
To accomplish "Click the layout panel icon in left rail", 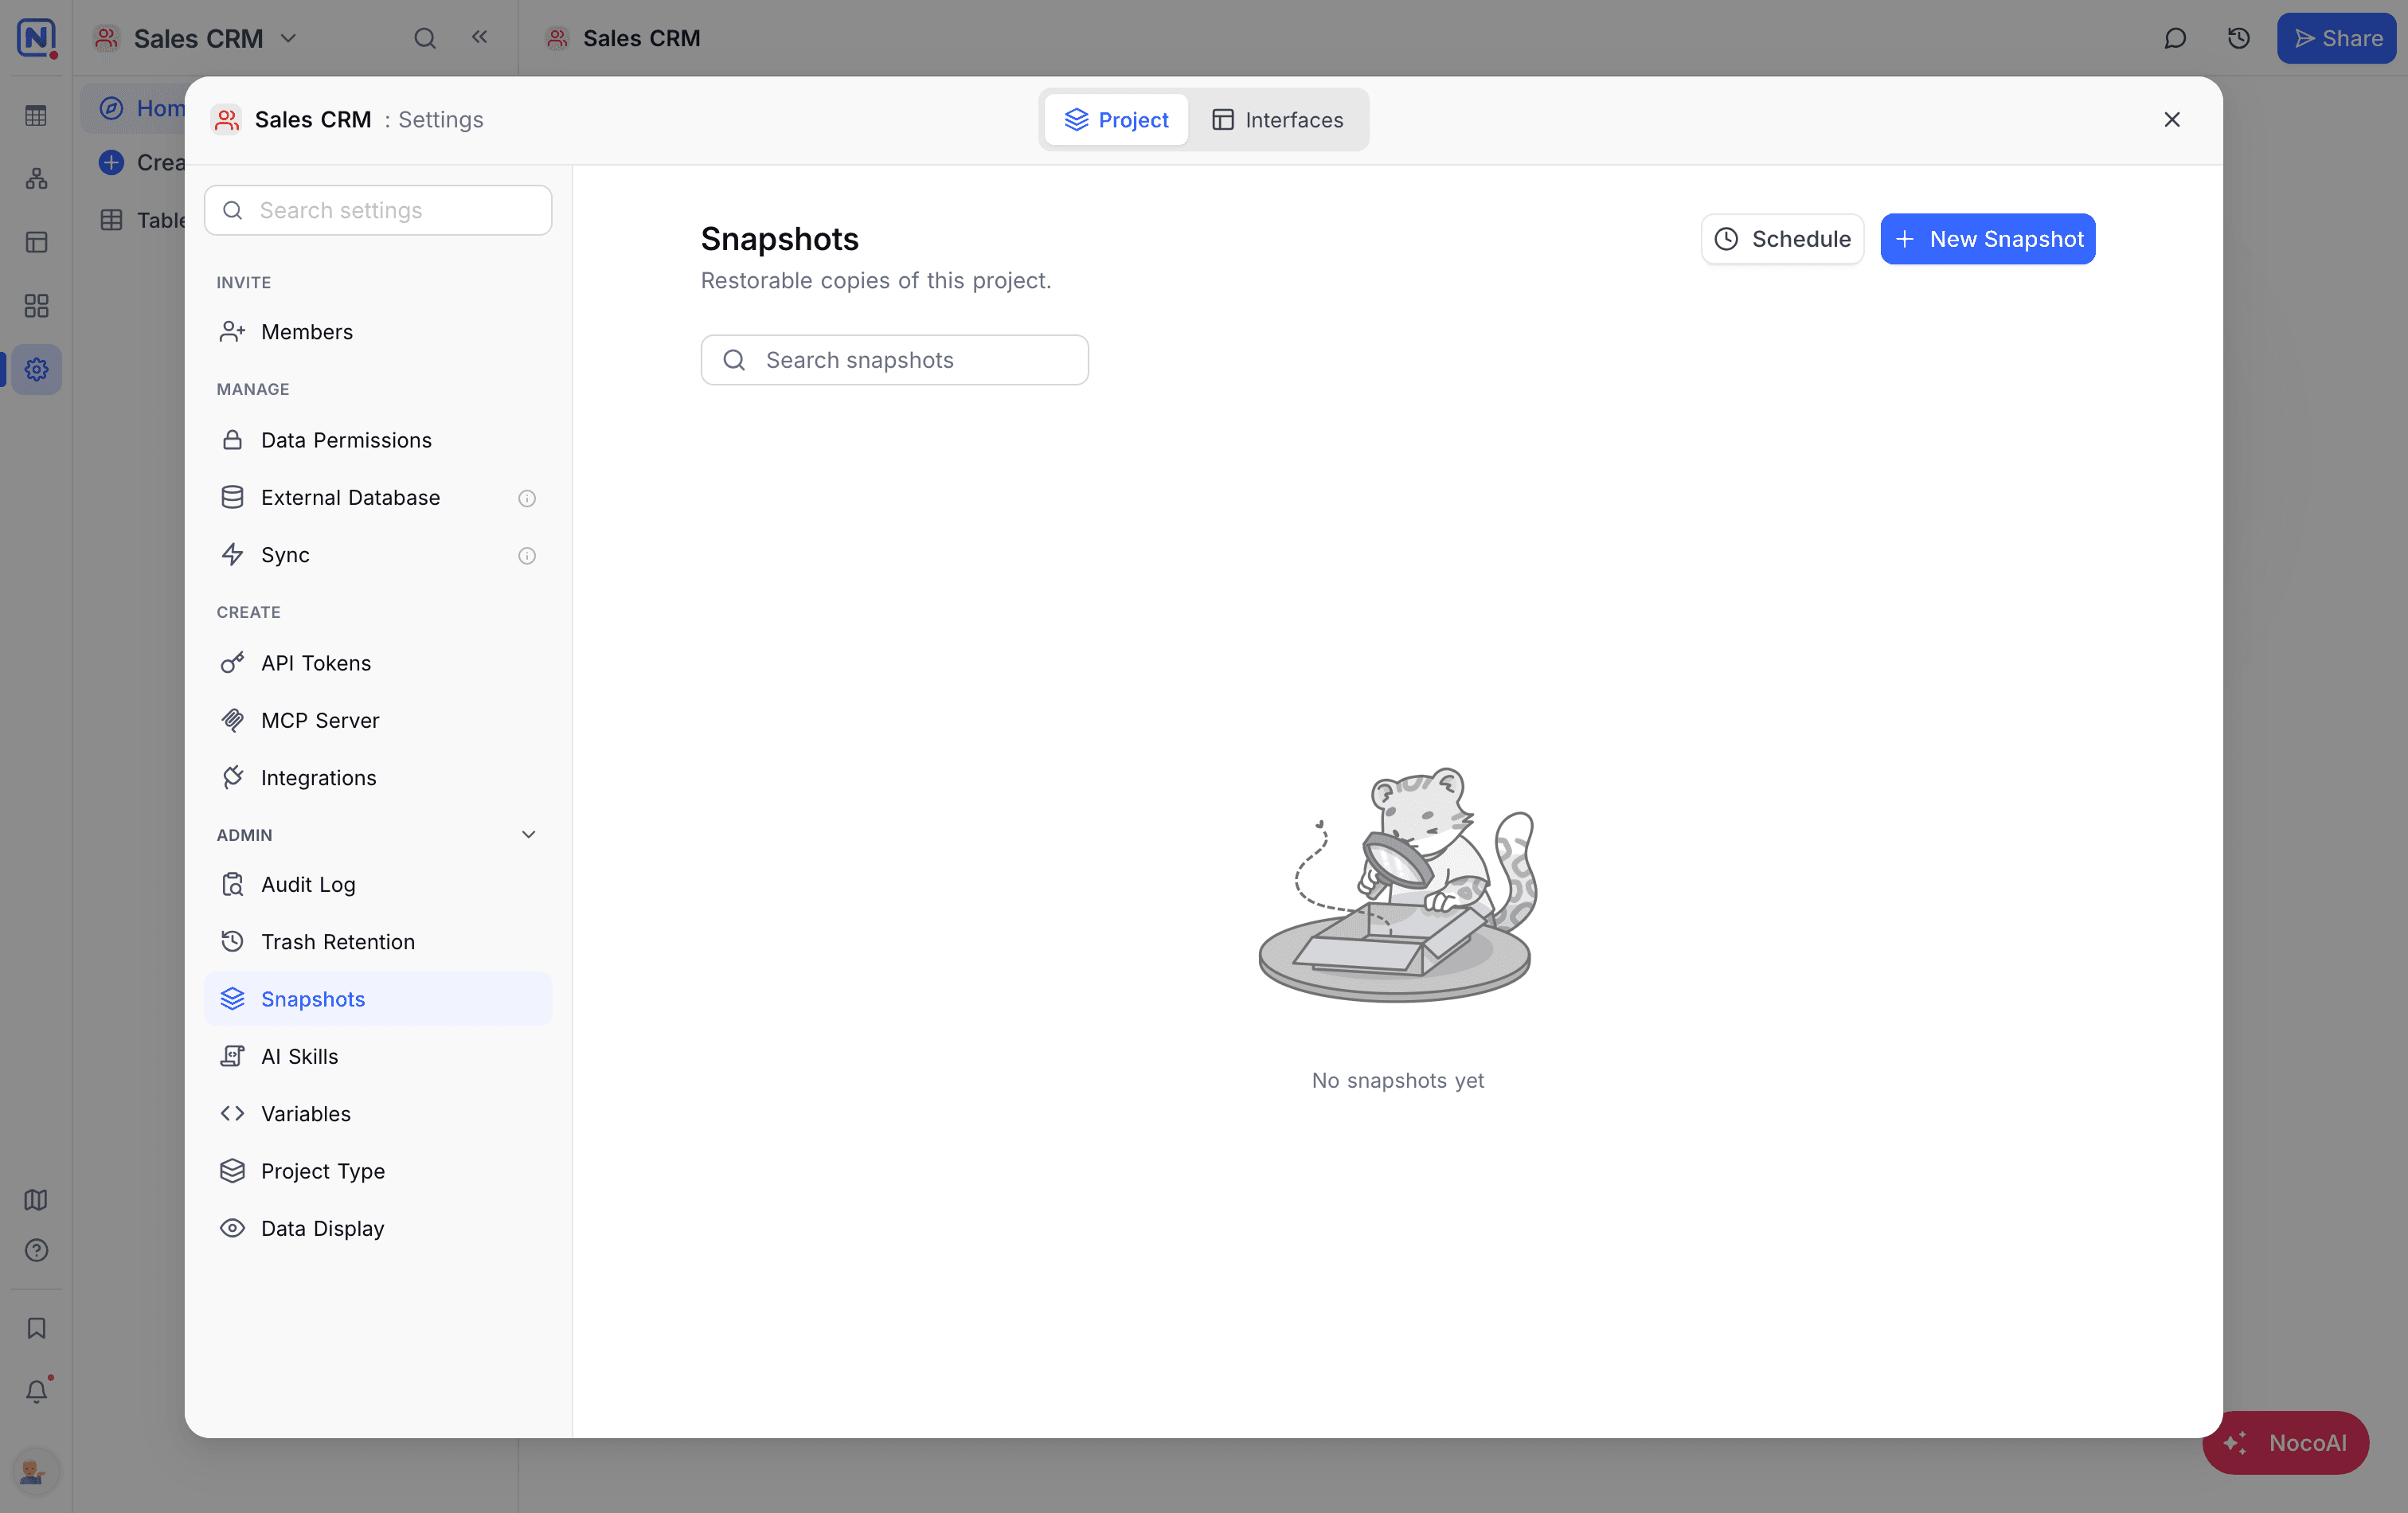I will (36, 242).
